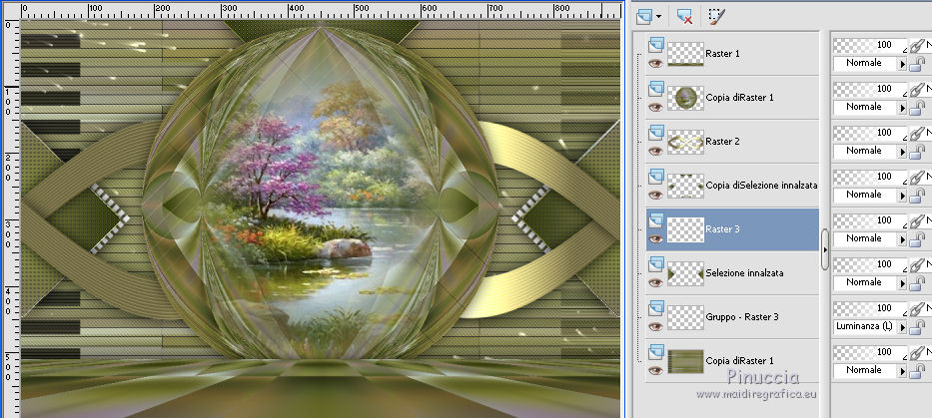The width and height of the screenshot is (932, 418).
Task: Toggle transparency lock for Raster 2
Action: tap(917, 152)
